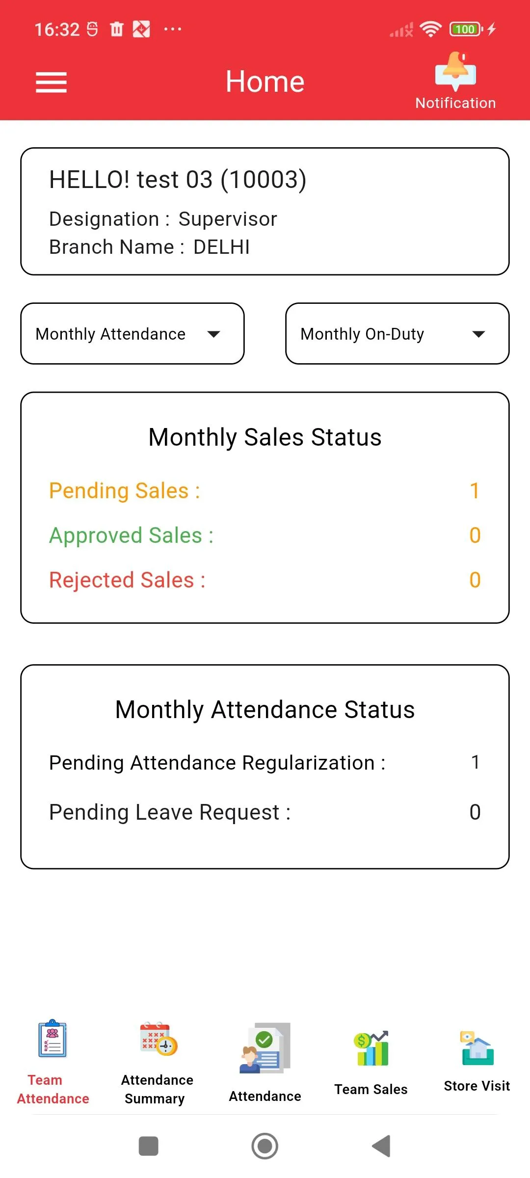This screenshot has width=530, height=1178.
Task: Open Pending Attendance Regularization row
Action: tap(265, 763)
